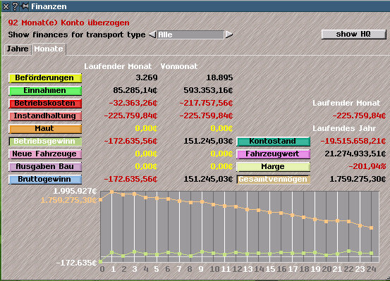Disable the Betriebsgewinn graph line
Screen dimensions: 390x281
pyautogui.click(x=45, y=141)
